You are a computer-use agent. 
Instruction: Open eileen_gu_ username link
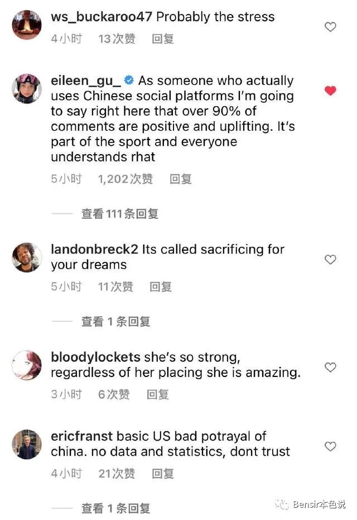tap(86, 81)
